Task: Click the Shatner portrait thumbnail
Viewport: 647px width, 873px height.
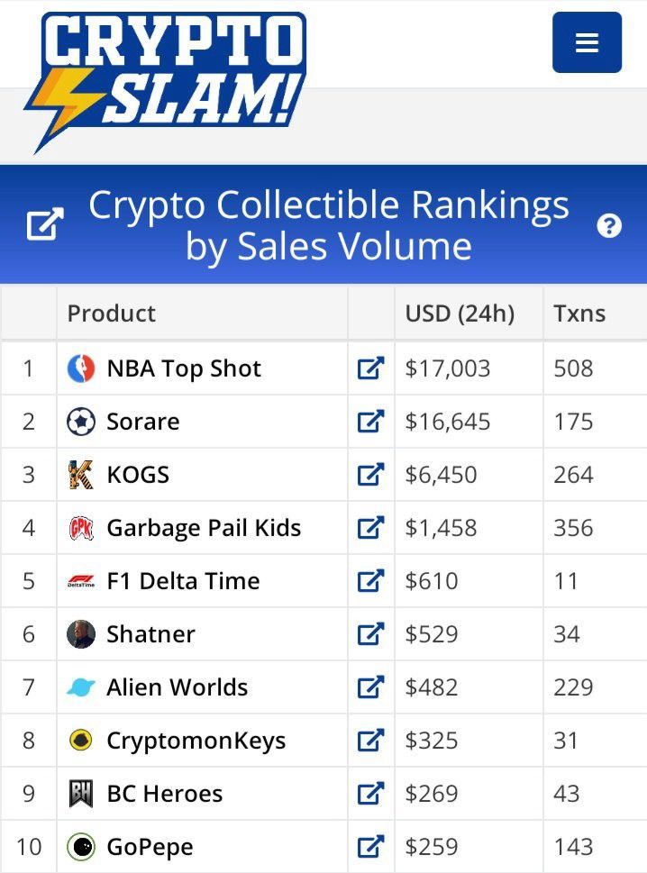Action: pos(81,634)
